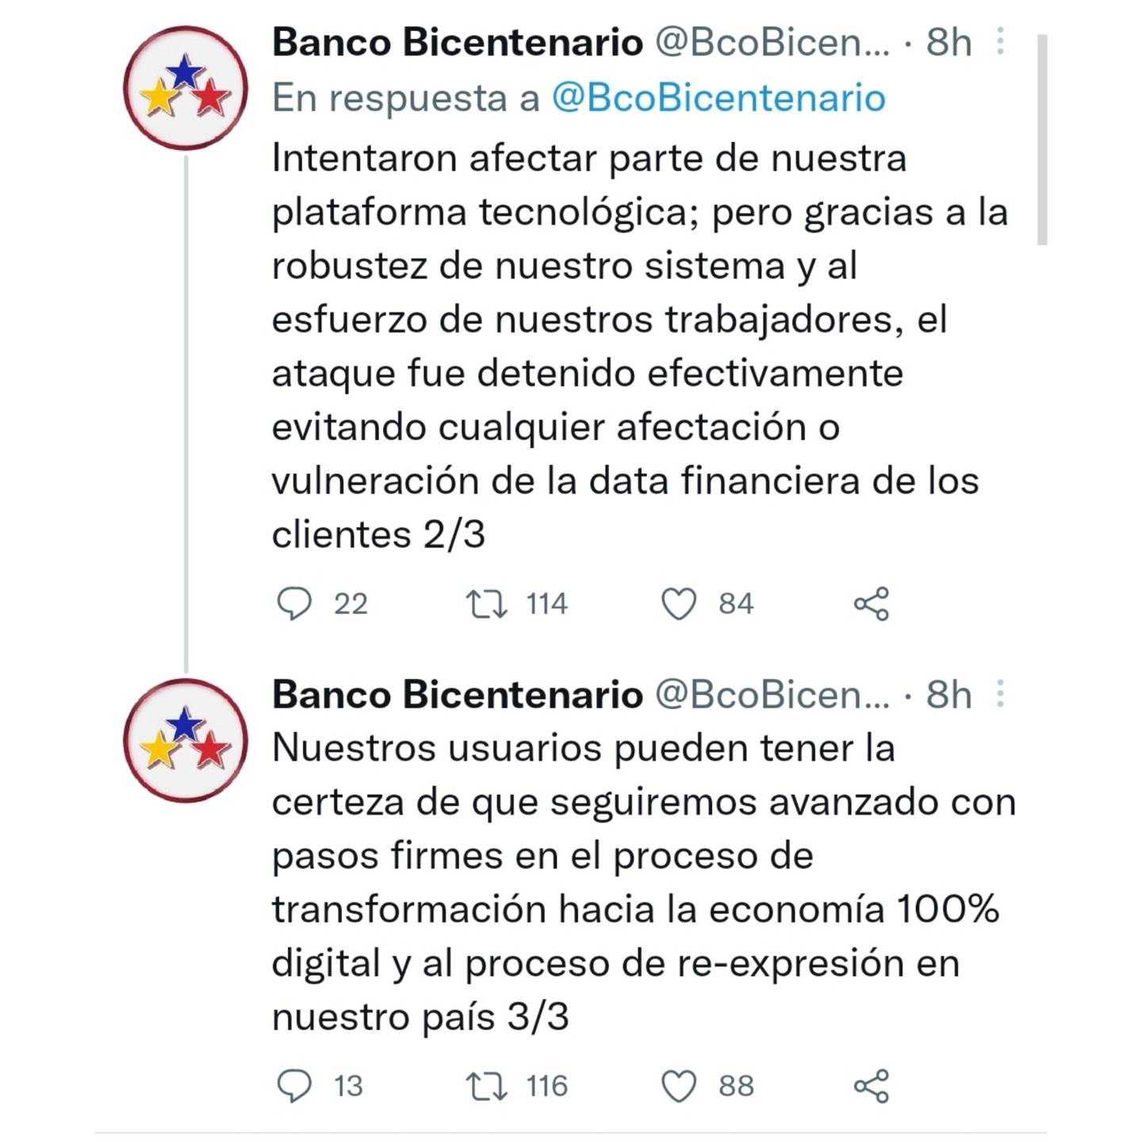This screenshot has width=1142, height=1142.
Task: Reply to the 3/3 tweet
Action: click(x=293, y=1086)
